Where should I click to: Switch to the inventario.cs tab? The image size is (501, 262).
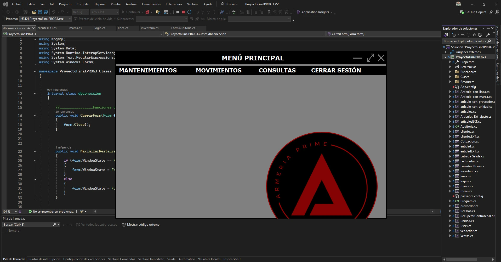150,28
